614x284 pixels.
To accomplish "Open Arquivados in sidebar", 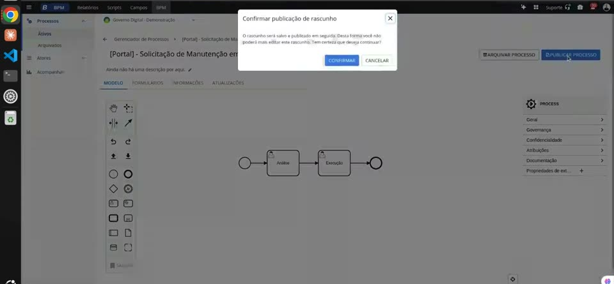I will (x=50, y=45).
